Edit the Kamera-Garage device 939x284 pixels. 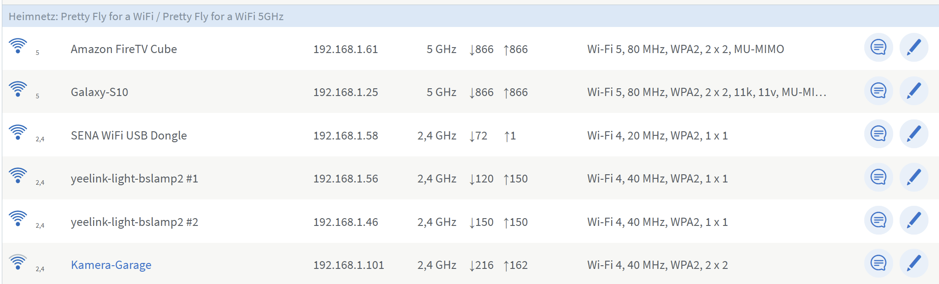pos(913,263)
